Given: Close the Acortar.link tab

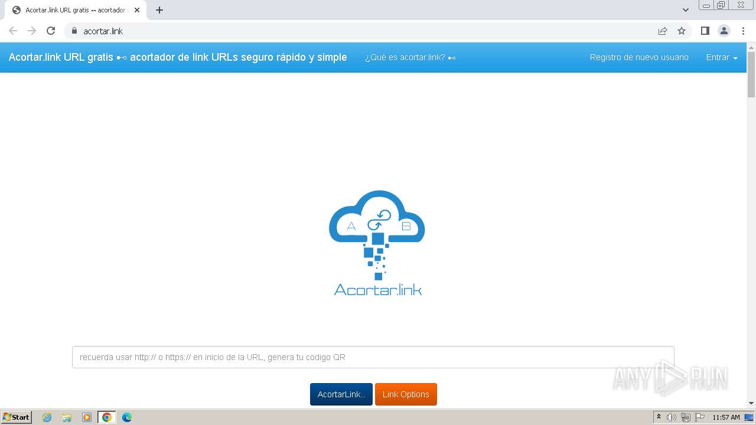Looking at the screenshot, I should [137, 10].
